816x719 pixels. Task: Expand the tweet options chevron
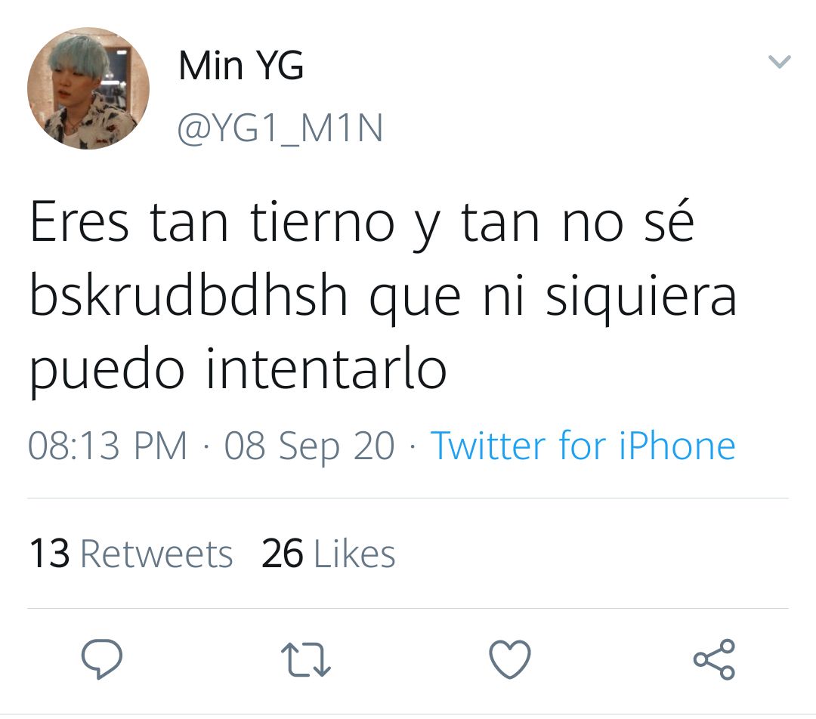click(780, 61)
